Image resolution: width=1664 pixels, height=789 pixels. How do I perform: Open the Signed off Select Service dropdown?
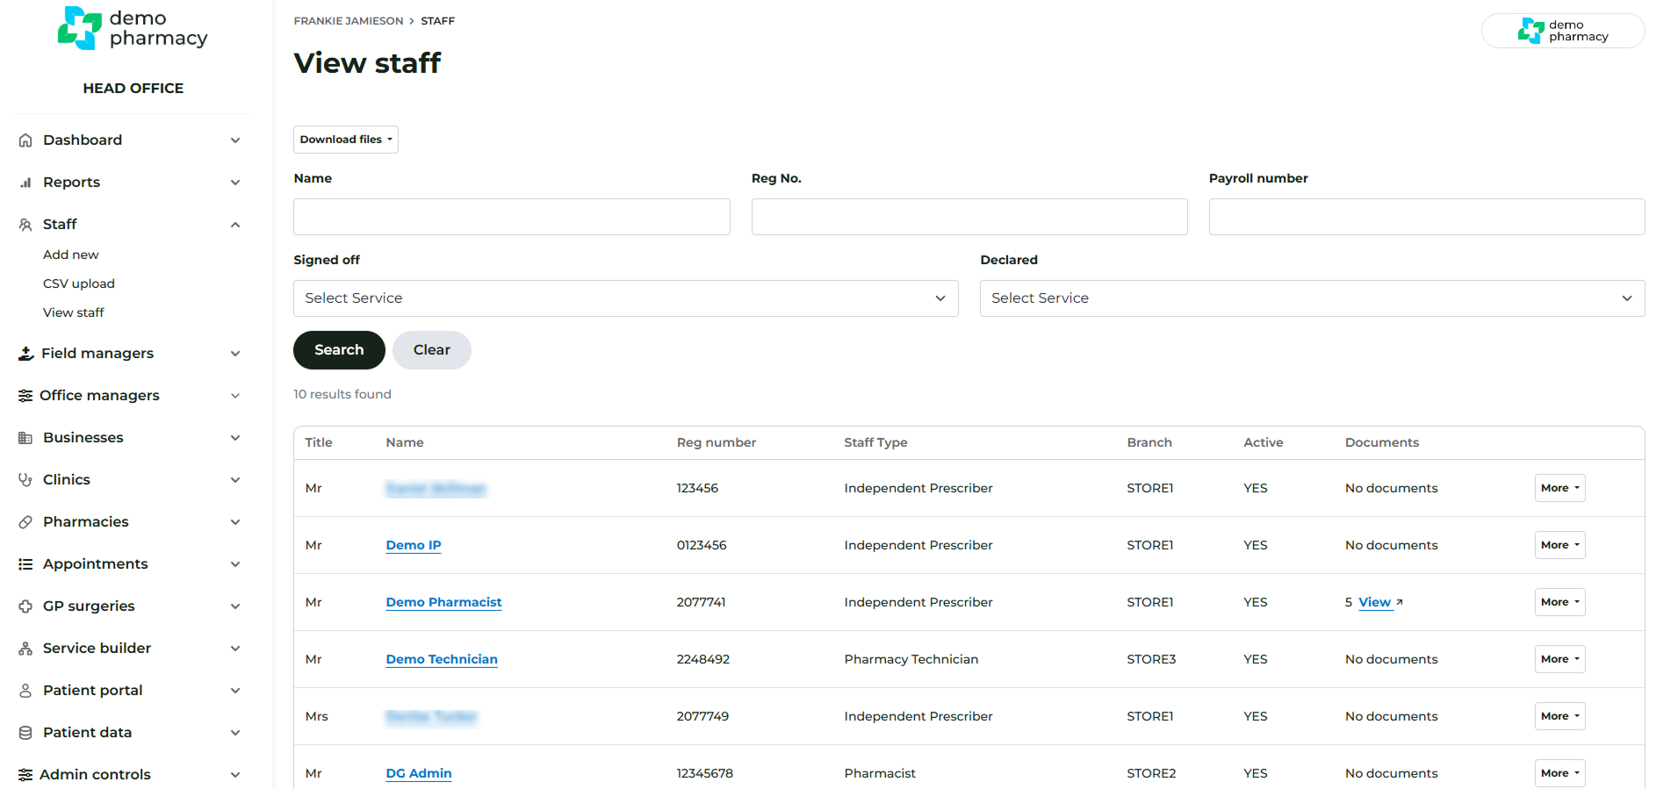(625, 298)
